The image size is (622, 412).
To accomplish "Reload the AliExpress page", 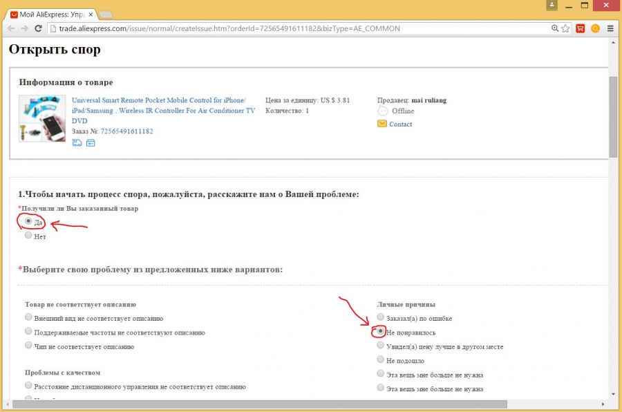I will [38, 28].
